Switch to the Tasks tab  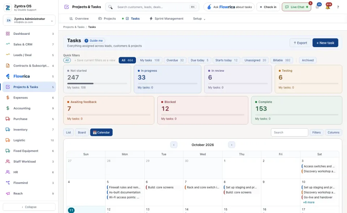[x=133, y=18]
